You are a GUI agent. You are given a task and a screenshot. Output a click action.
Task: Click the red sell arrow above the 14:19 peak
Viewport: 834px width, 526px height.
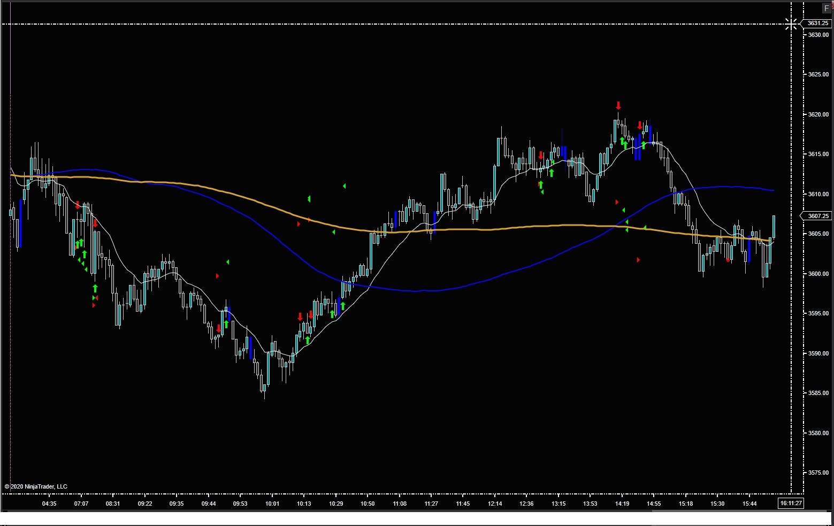(x=618, y=106)
